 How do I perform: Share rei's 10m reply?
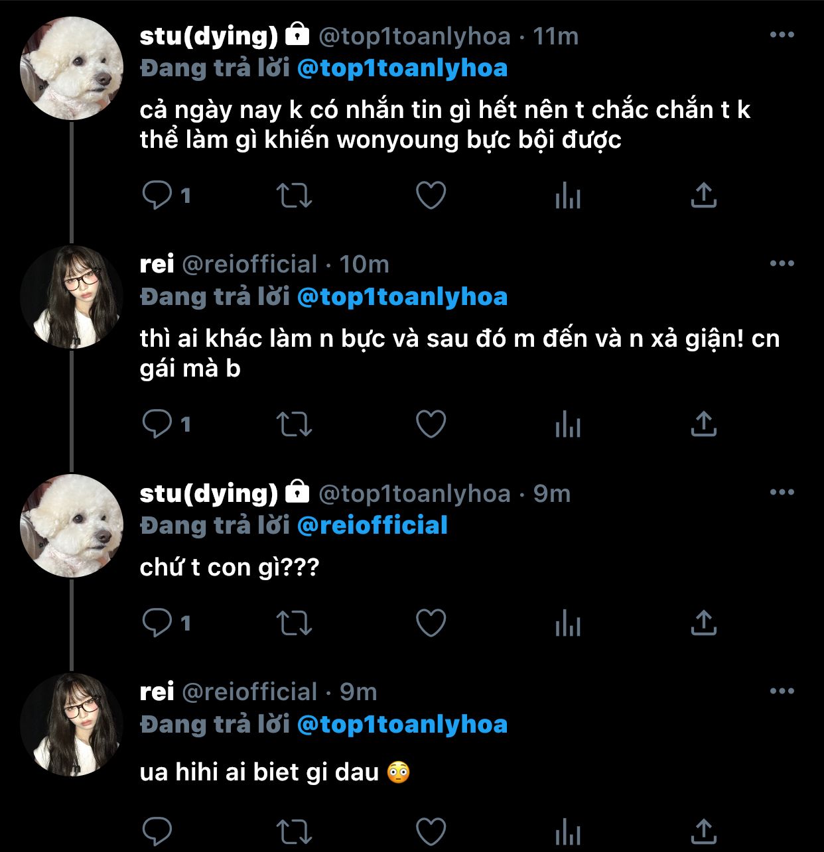[703, 424]
